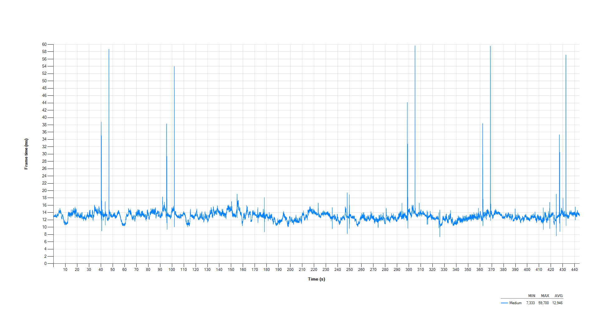This screenshot has height=317, width=599.
Task: Click the "100" tick label on time axis
Action: [x=172, y=270]
